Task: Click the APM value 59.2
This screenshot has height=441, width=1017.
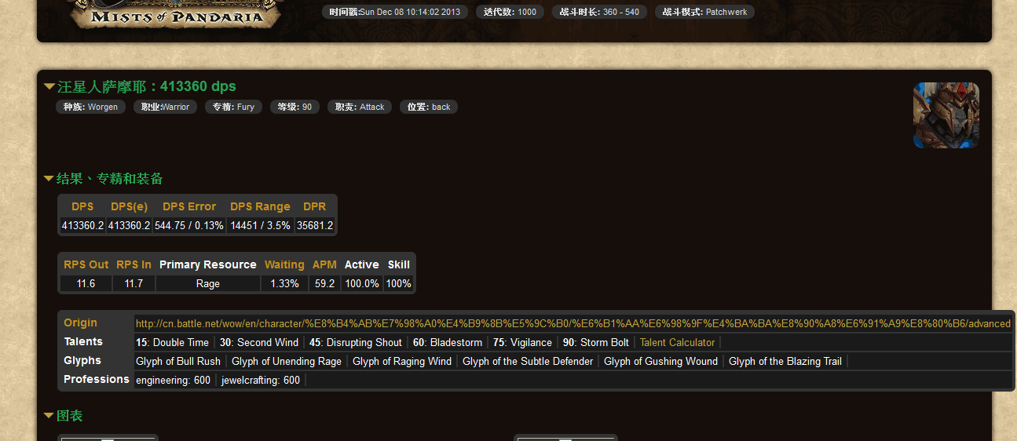Action: click(324, 283)
